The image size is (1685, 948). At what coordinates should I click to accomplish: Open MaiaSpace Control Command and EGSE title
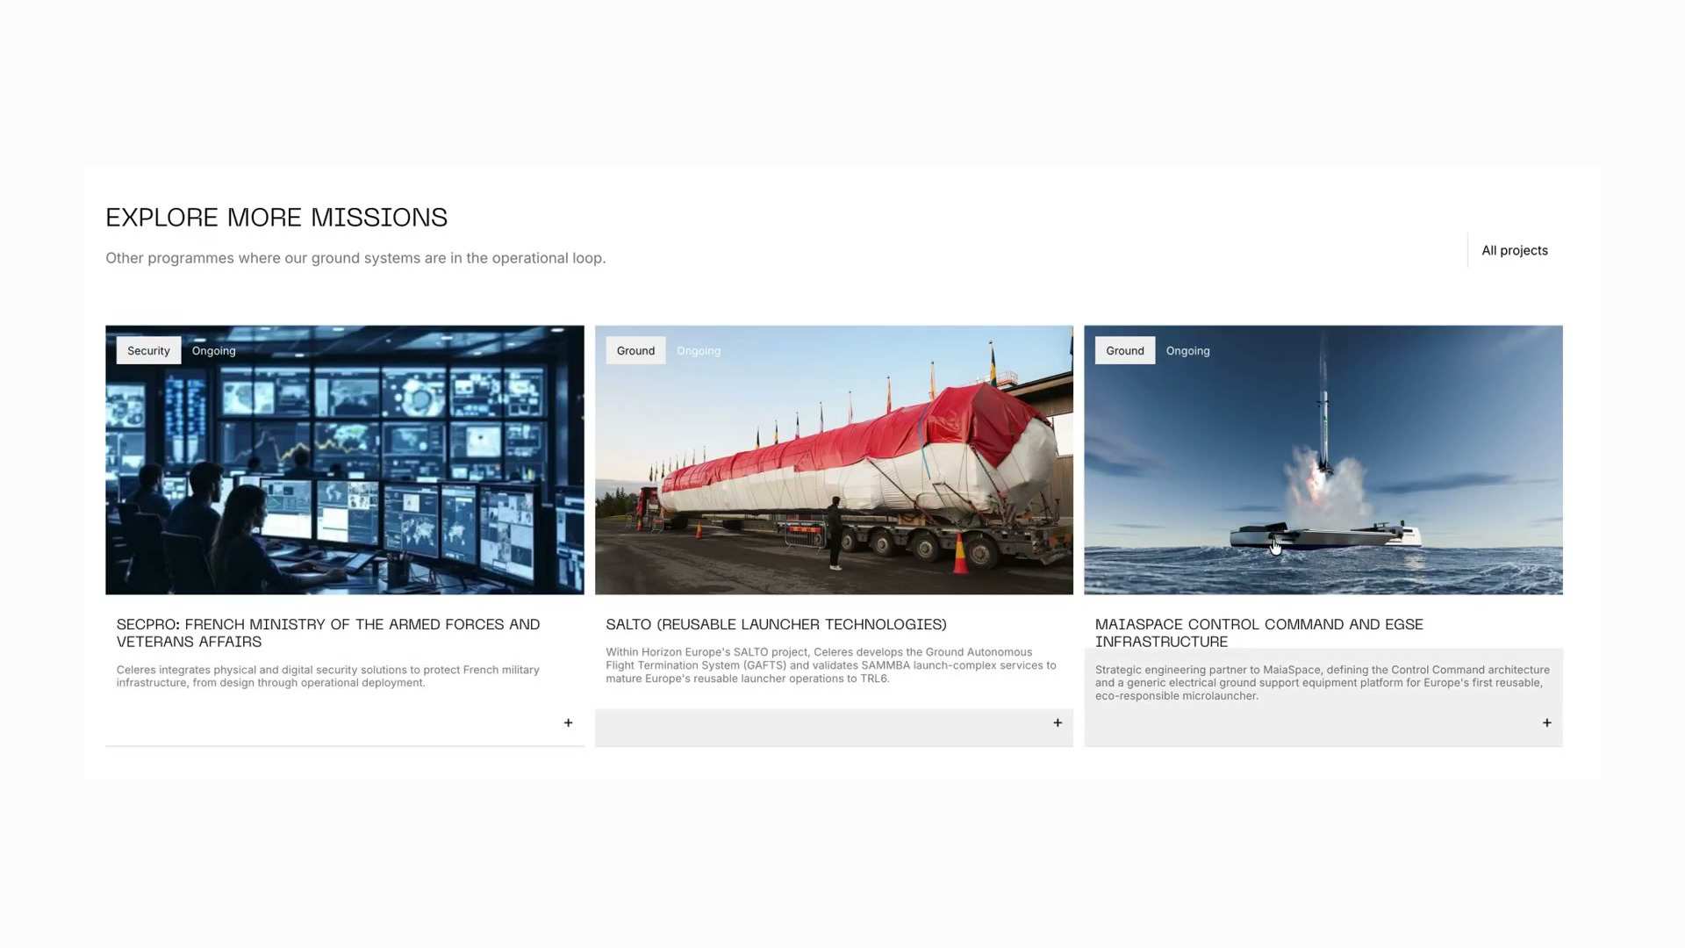(1259, 633)
